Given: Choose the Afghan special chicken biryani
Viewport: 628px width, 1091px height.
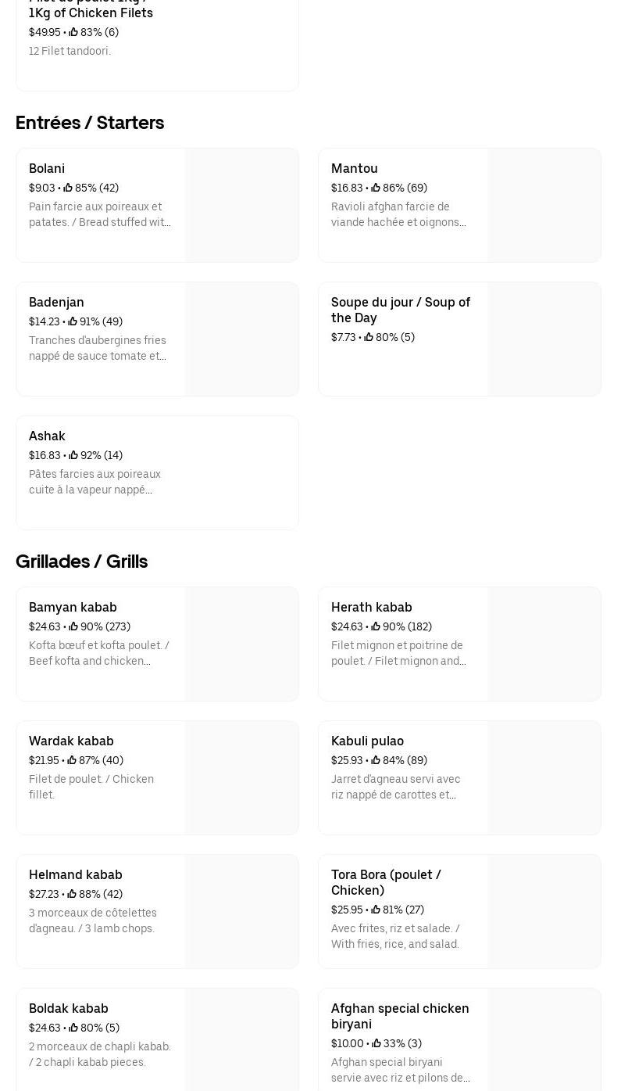Looking at the screenshot, I should coord(400,1016).
